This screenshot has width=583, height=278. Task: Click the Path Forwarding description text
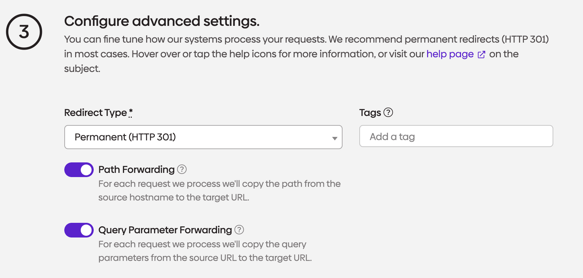point(219,190)
